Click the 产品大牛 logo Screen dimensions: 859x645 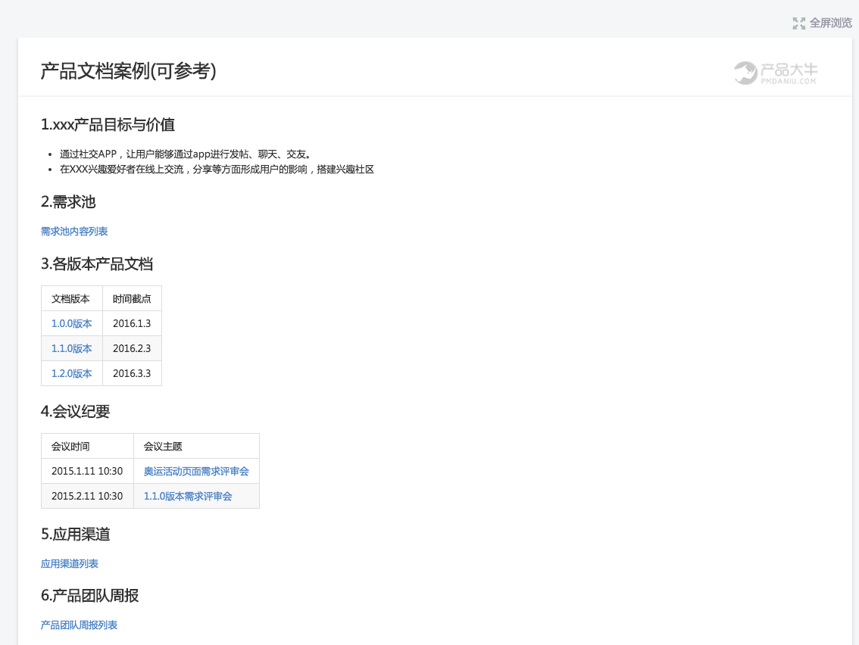pyautogui.click(x=775, y=73)
